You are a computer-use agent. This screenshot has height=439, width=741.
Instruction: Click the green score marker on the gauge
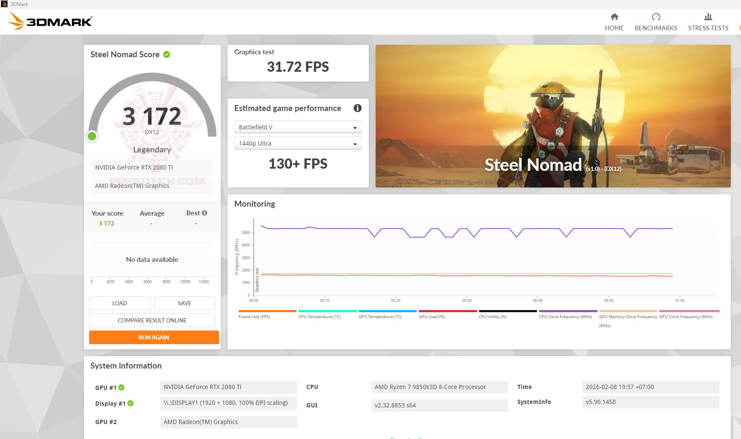(92, 136)
